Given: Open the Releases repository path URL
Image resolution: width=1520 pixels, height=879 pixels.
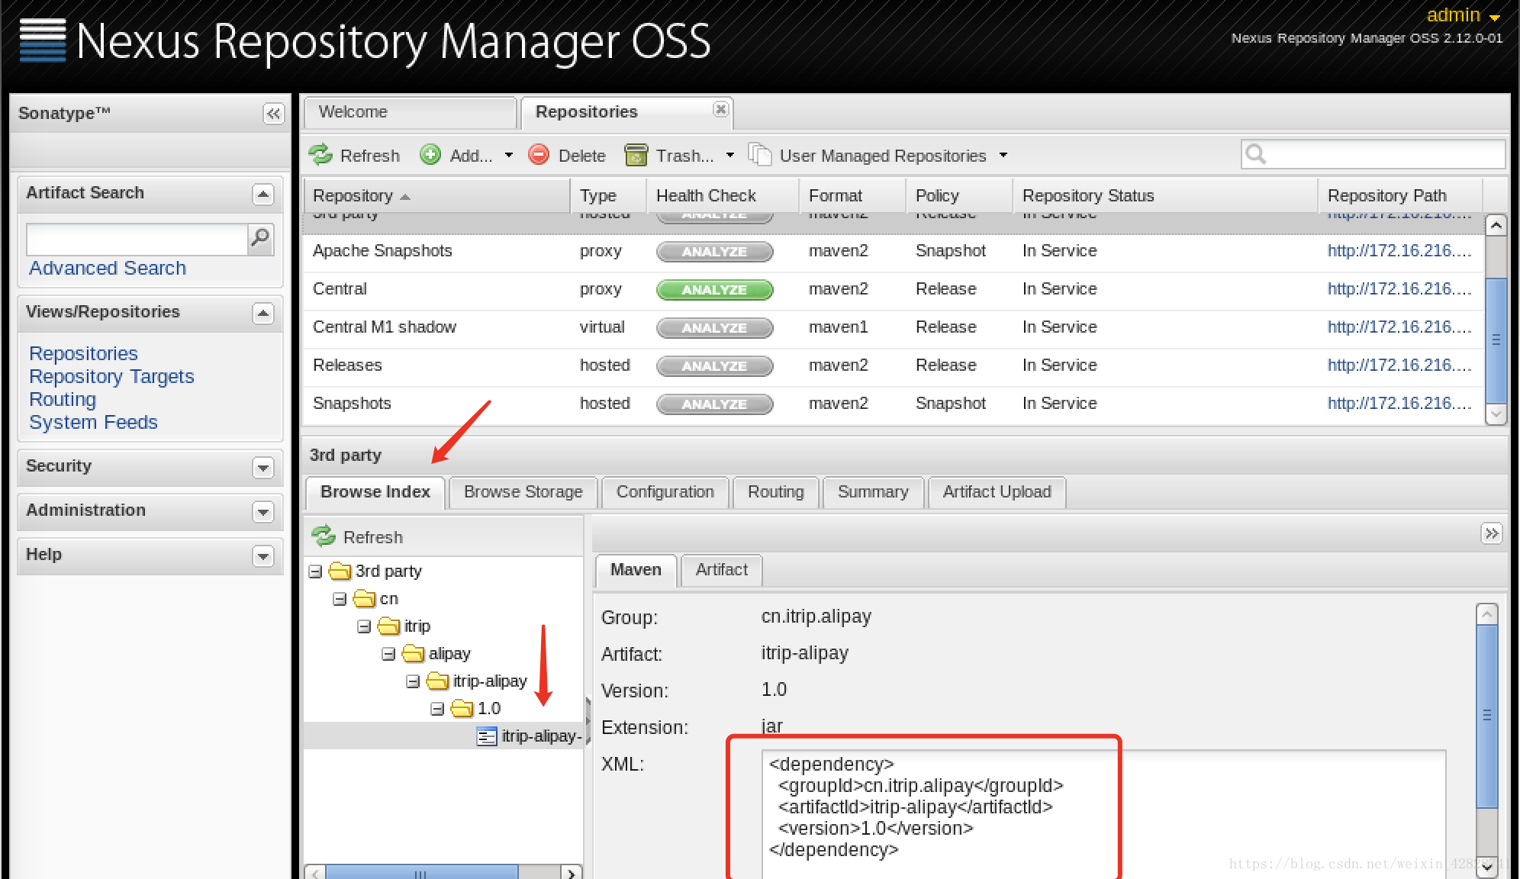Looking at the screenshot, I should pos(1399,365).
